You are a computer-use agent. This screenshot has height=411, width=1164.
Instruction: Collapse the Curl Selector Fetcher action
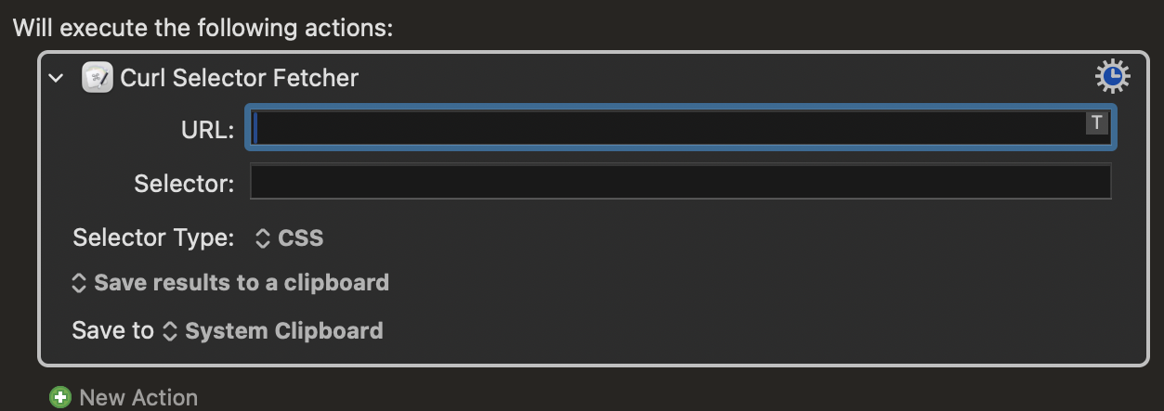(x=57, y=78)
